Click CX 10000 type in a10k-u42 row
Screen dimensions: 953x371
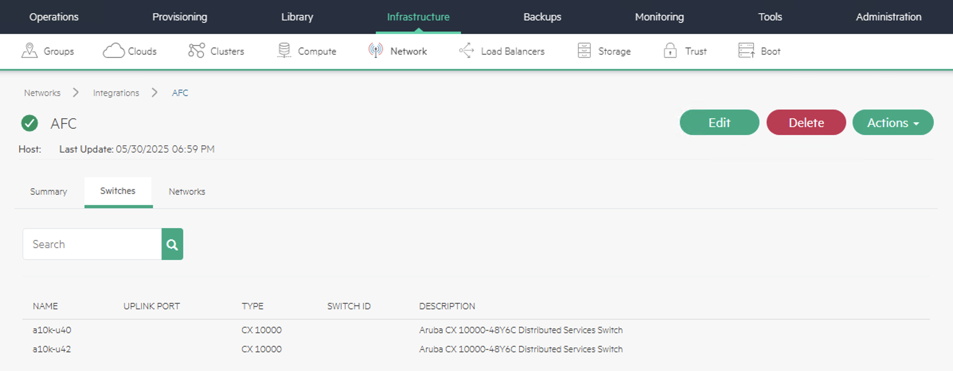tap(262, 349)
